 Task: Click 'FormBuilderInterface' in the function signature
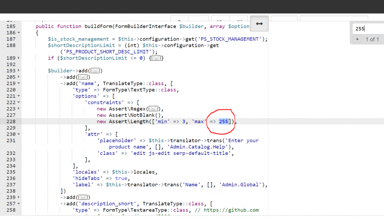pyautogui.click(x=146, y=26)
